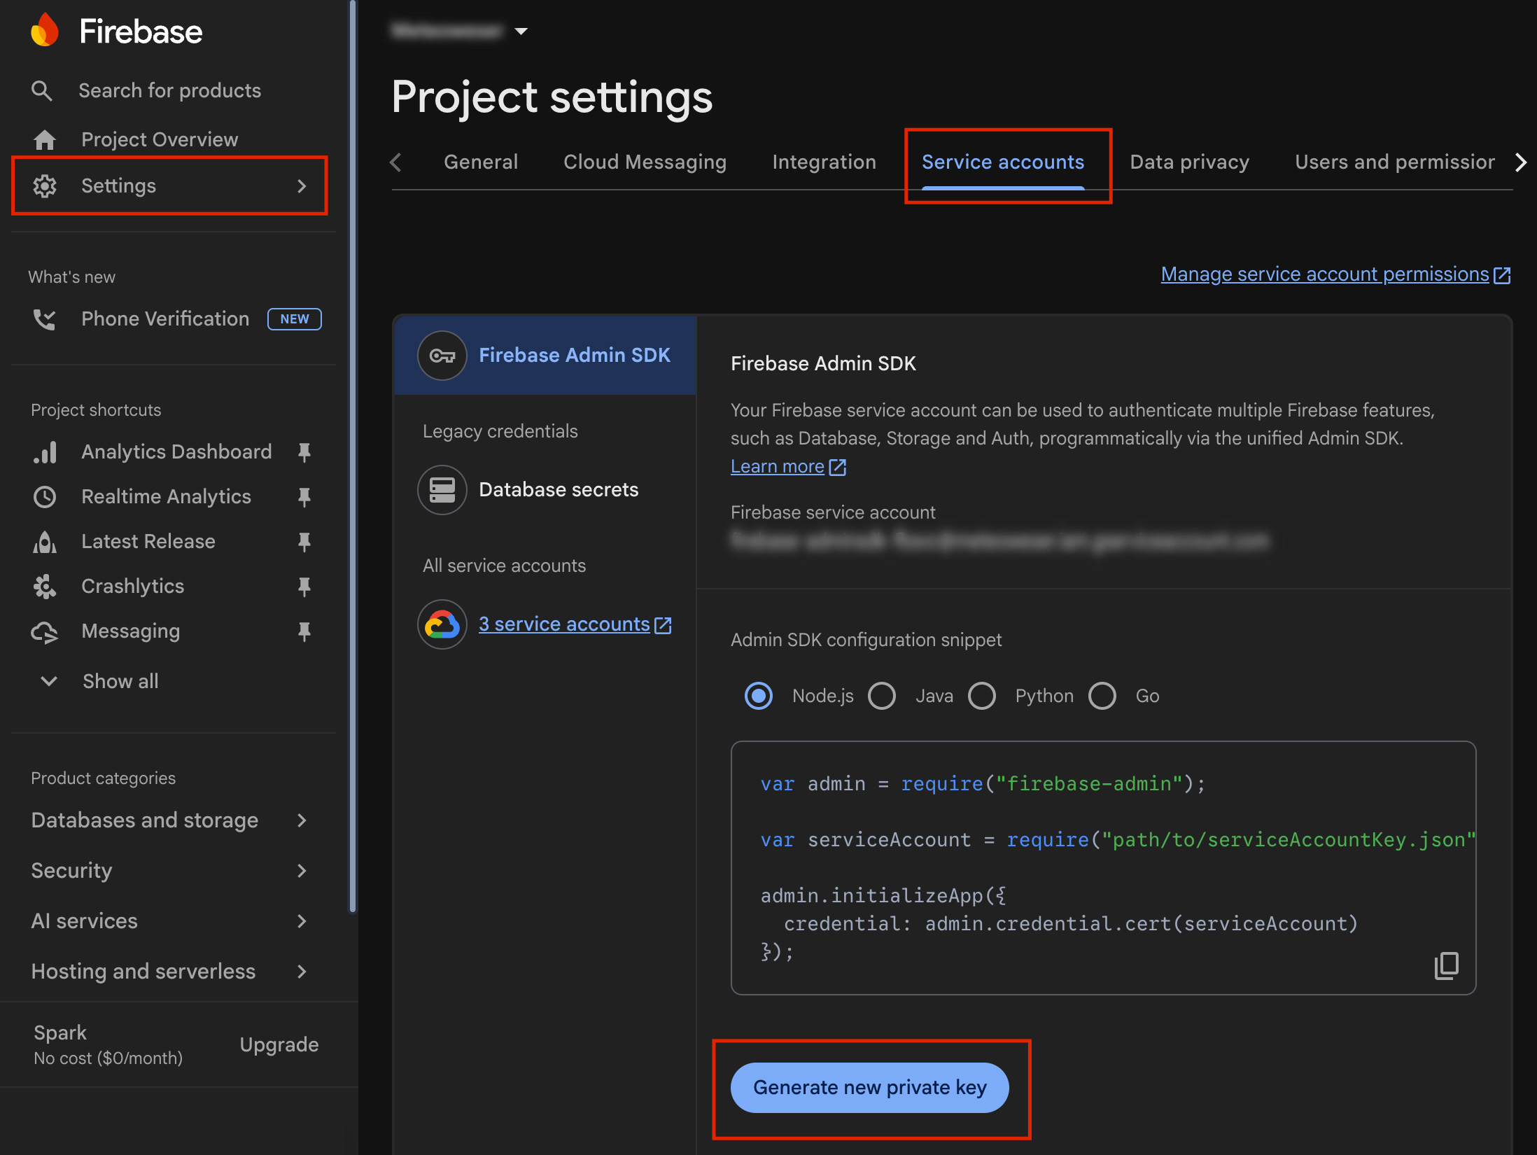Click the Search for products field

click(169, 91)
